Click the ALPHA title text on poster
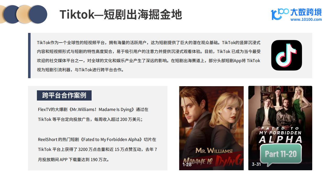Screen dimensions: 335x188 coord(281,140)
